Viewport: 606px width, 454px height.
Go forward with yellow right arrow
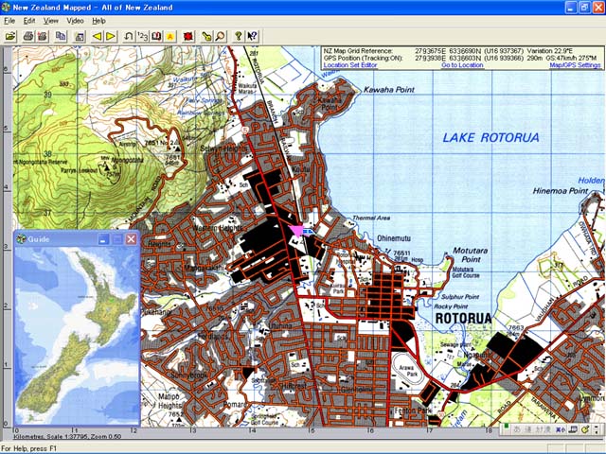(x=111, y=36)
